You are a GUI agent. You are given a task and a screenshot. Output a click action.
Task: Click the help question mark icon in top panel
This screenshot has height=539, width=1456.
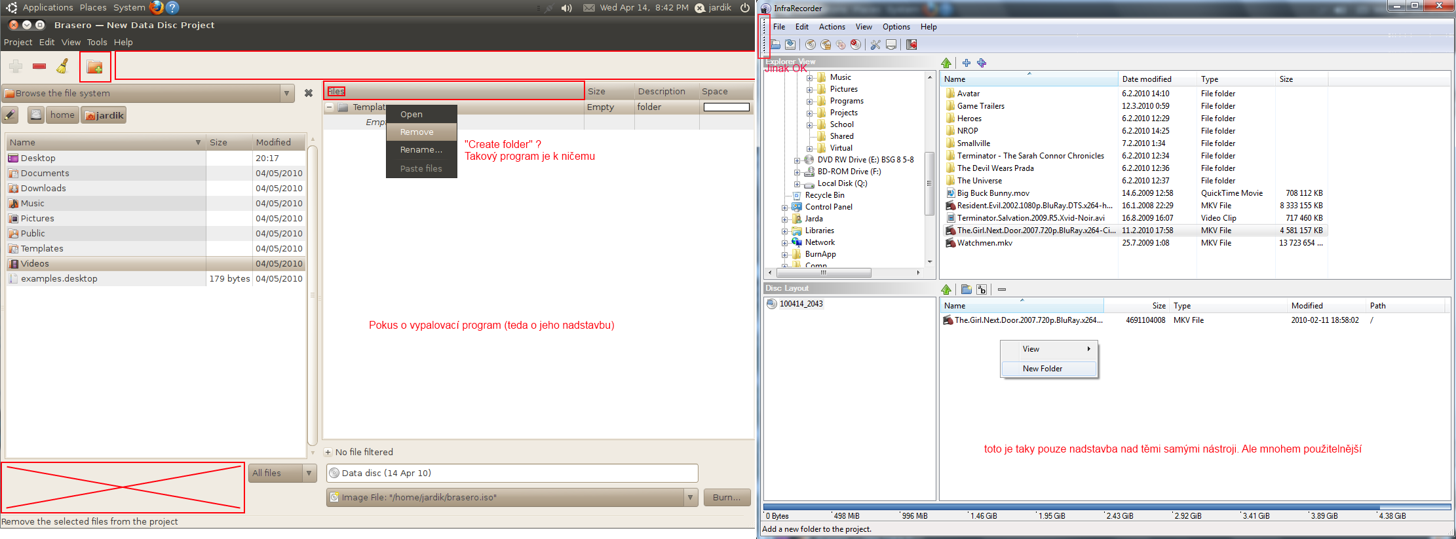click(172, 7)
